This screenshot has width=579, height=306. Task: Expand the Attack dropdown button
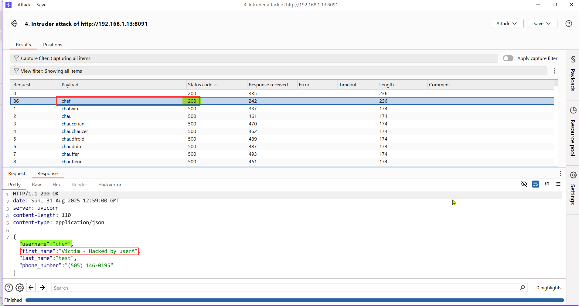pos(507,24)
